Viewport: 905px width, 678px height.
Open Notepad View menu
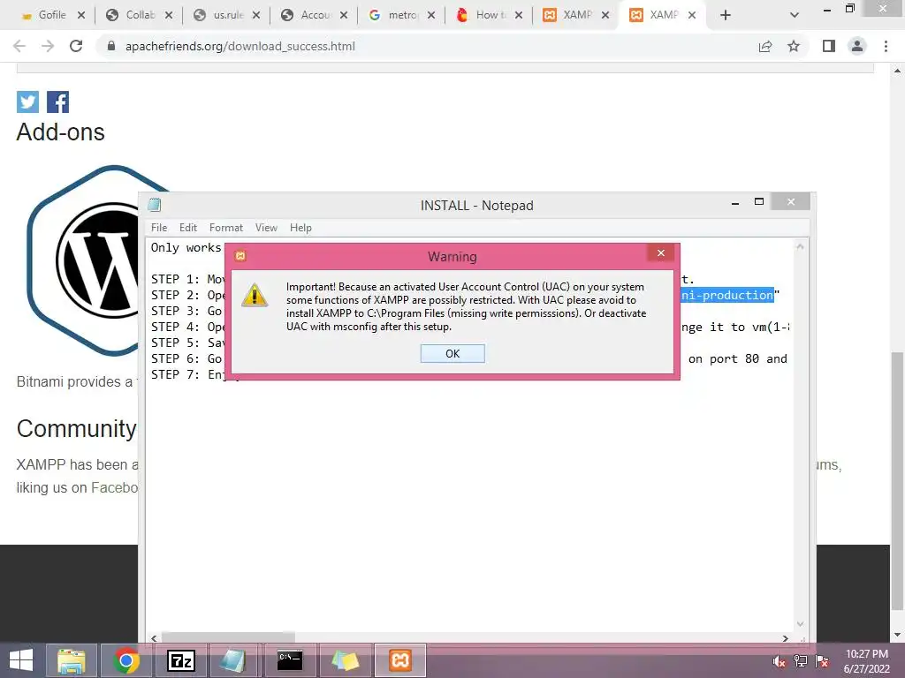click(266, 228)
